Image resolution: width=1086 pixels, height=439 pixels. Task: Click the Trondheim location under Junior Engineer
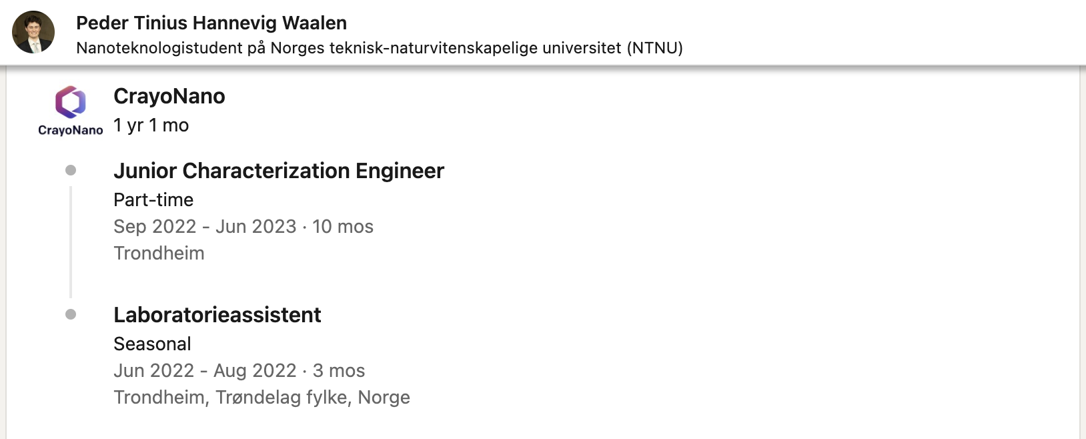(159, 254)
